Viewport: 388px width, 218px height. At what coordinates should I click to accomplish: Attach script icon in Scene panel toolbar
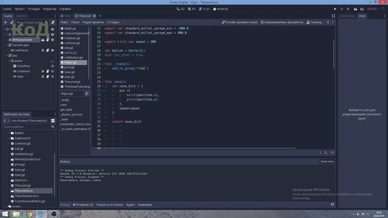pyautogui.click(x=53, y=22)
